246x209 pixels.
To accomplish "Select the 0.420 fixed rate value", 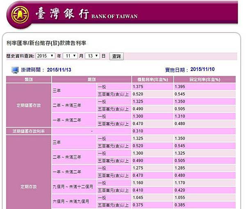I will click(x=180, y=190).
